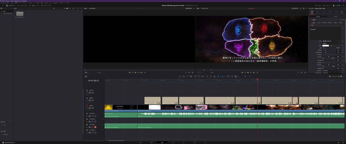
Task: Toggle the Position Lock icon in timeline toolbar
Action: point(214,76)
